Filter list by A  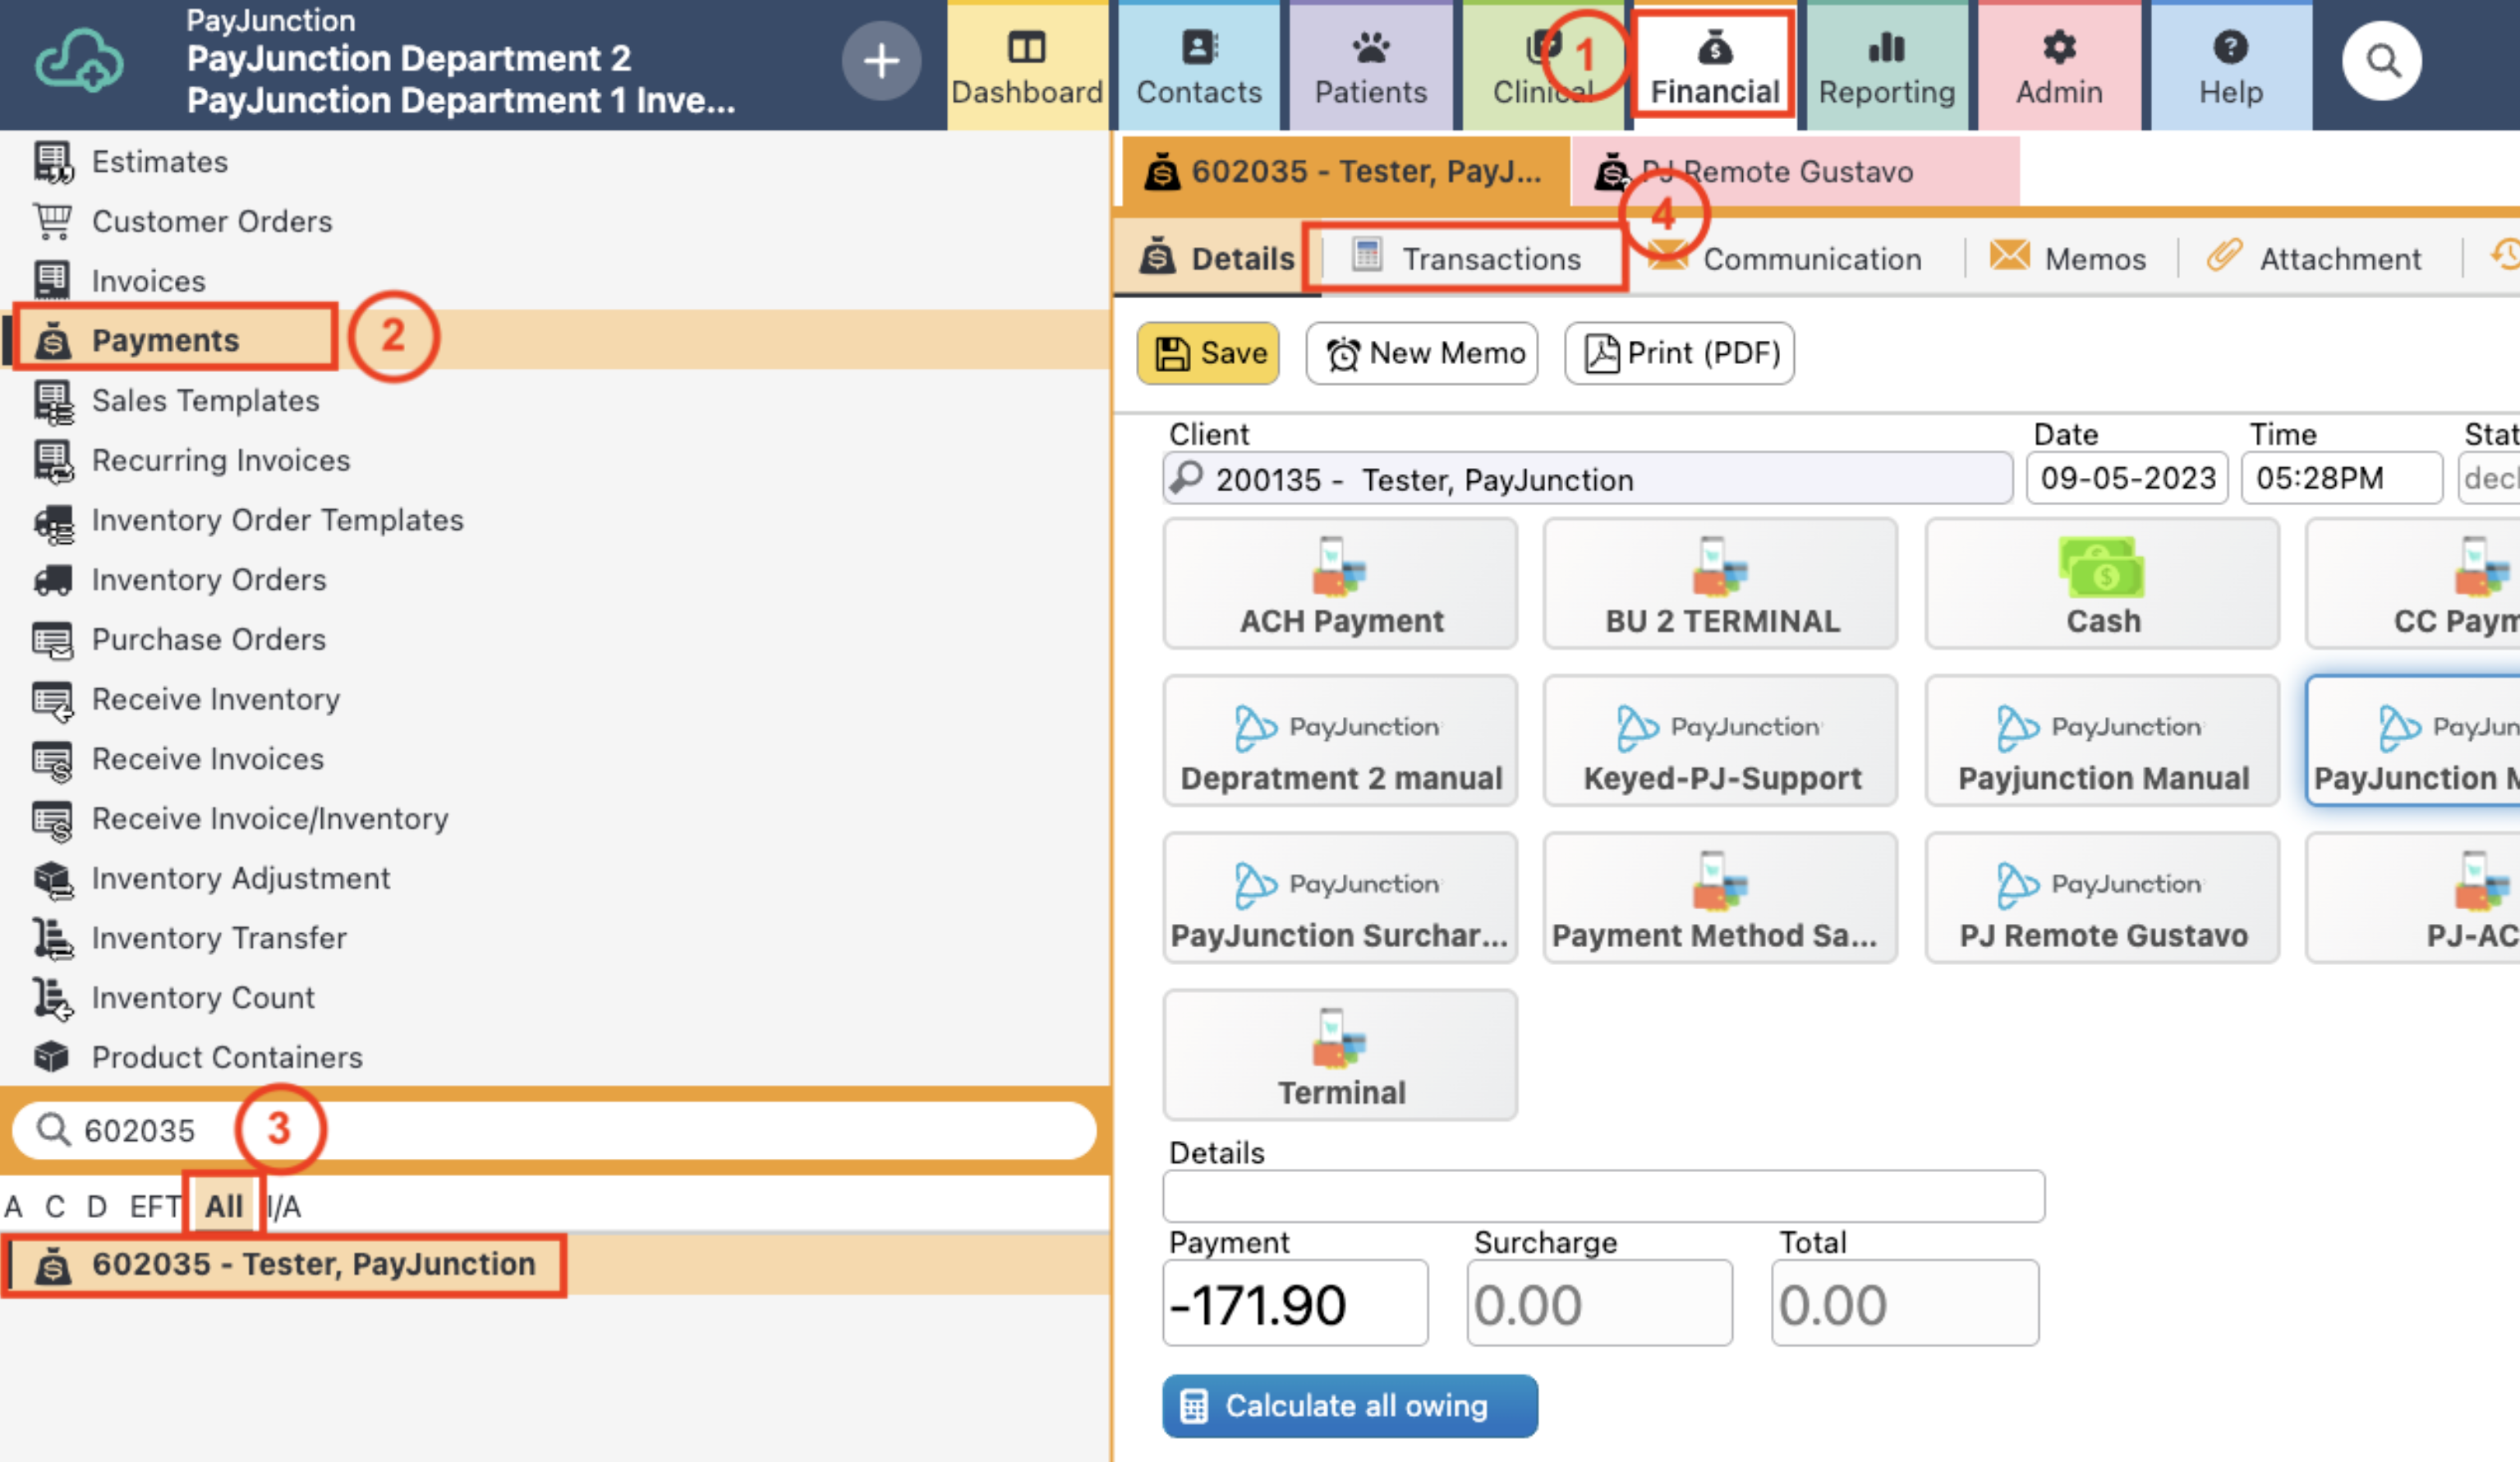click(13, 1206)
